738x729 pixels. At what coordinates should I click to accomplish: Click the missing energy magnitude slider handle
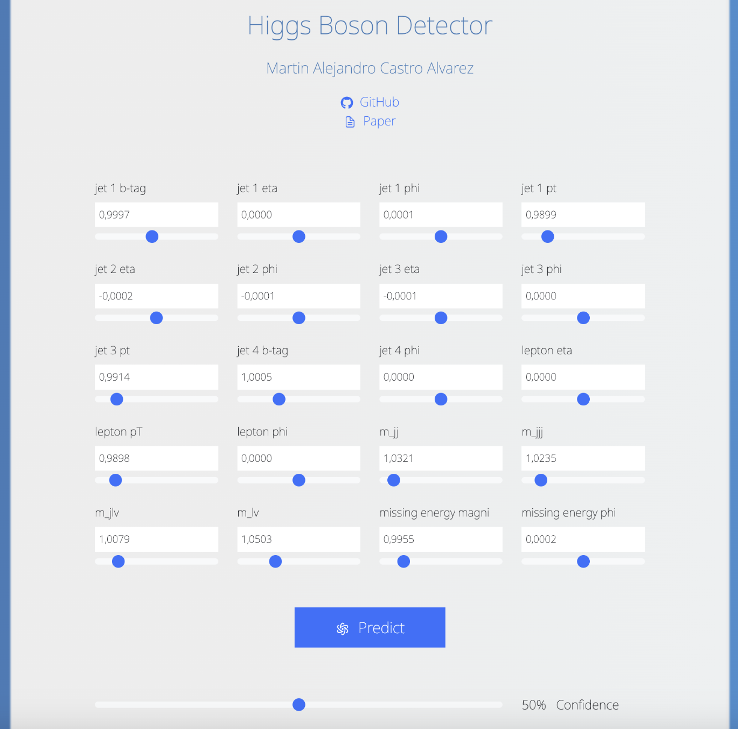tap(403, 562)
